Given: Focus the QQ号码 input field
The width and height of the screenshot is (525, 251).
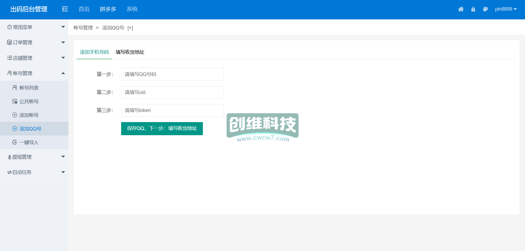Looking at the screenshot, I should (x=172, y=74).
